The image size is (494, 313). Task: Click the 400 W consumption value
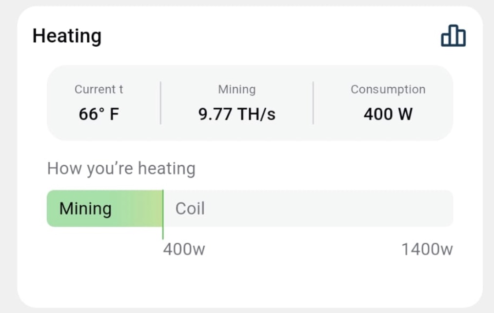tap(388, 114)
